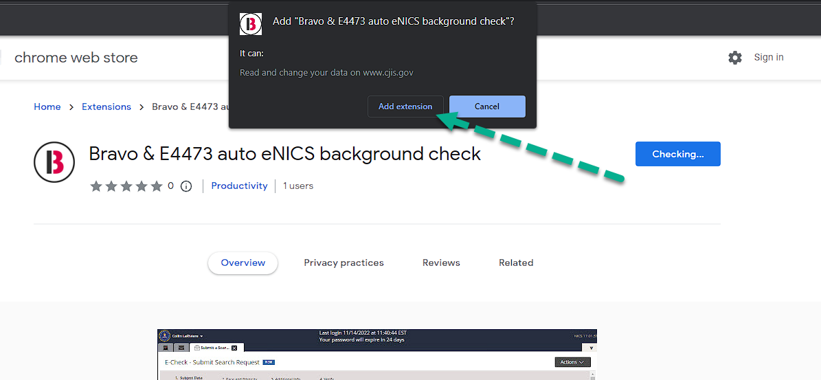821x380 pixels.
Task: Click the 'It can:' label in dialog
Action: (x=252, y=54)
